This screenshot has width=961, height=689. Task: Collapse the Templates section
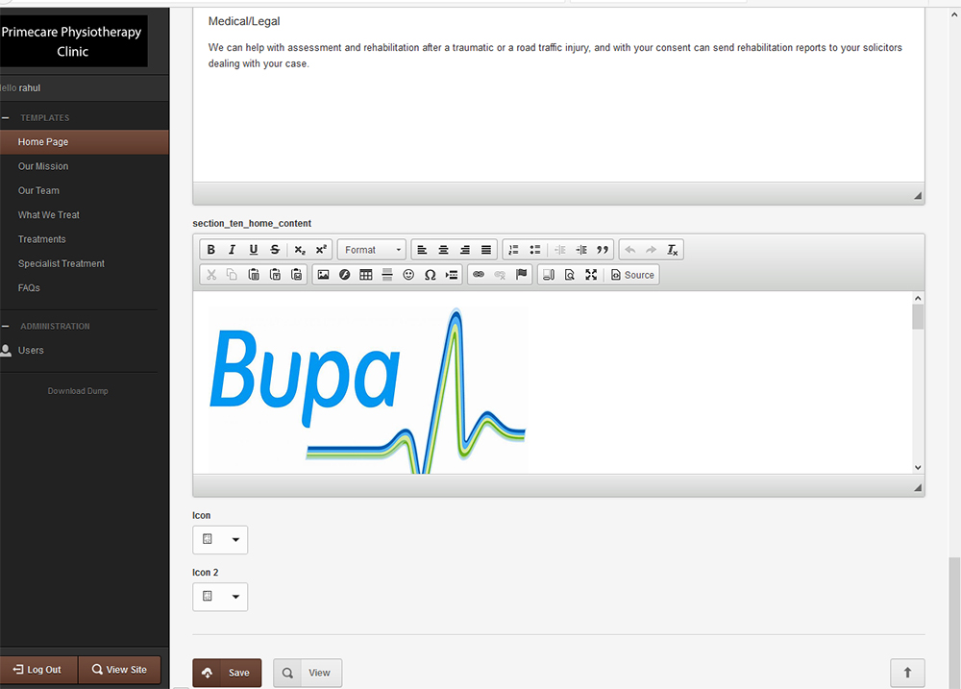click(x=6, y=117)
